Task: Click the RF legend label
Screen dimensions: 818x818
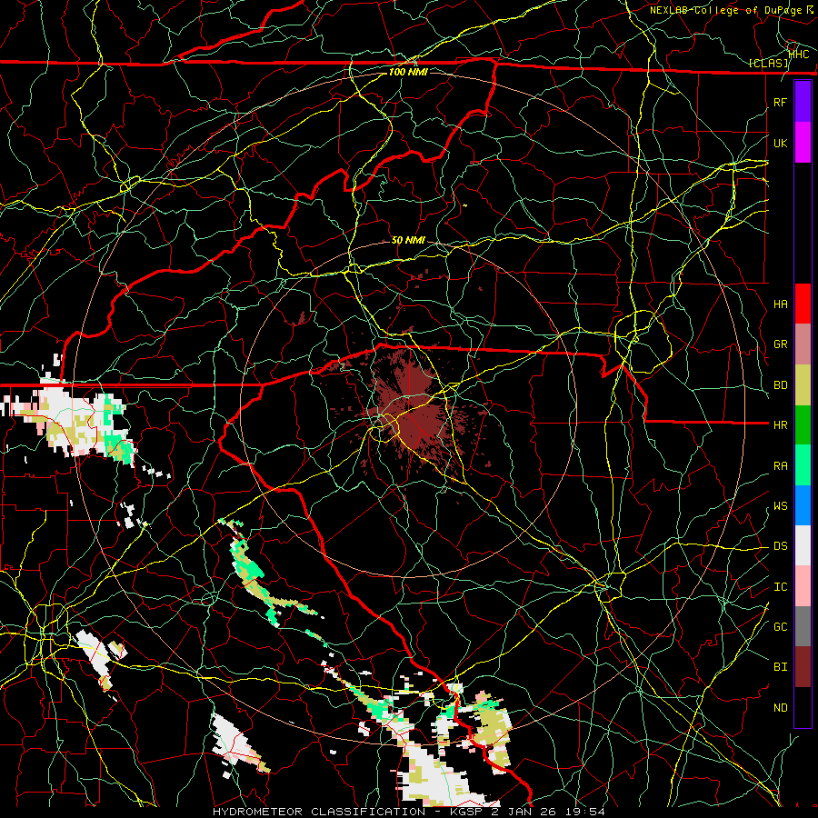Action: pyautogui.click(x=781, y=102)
